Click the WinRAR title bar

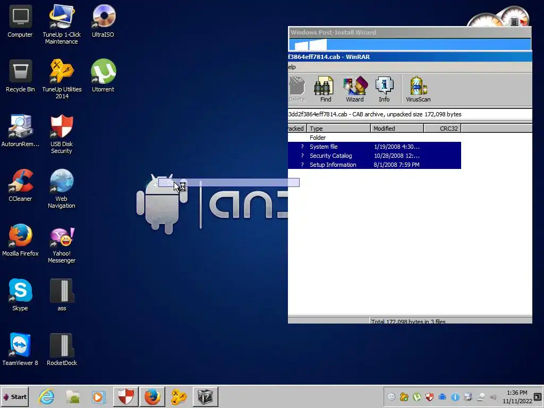point(410,56)
